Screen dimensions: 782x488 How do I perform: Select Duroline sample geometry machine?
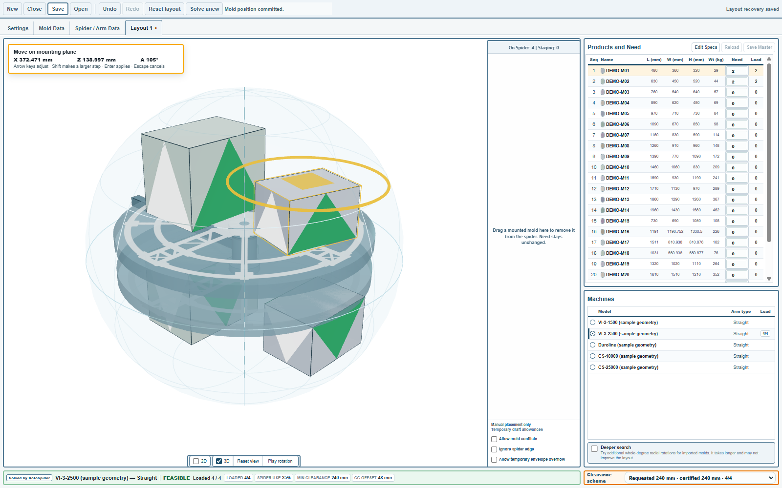(x=593, y=345)
